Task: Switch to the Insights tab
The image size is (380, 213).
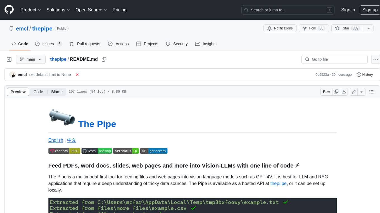Action: (206, 44)
